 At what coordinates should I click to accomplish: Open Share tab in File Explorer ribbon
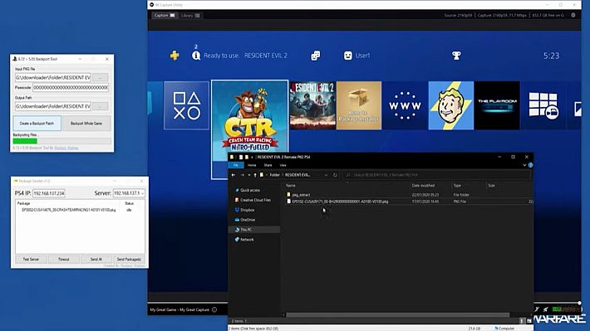point(268,165)
